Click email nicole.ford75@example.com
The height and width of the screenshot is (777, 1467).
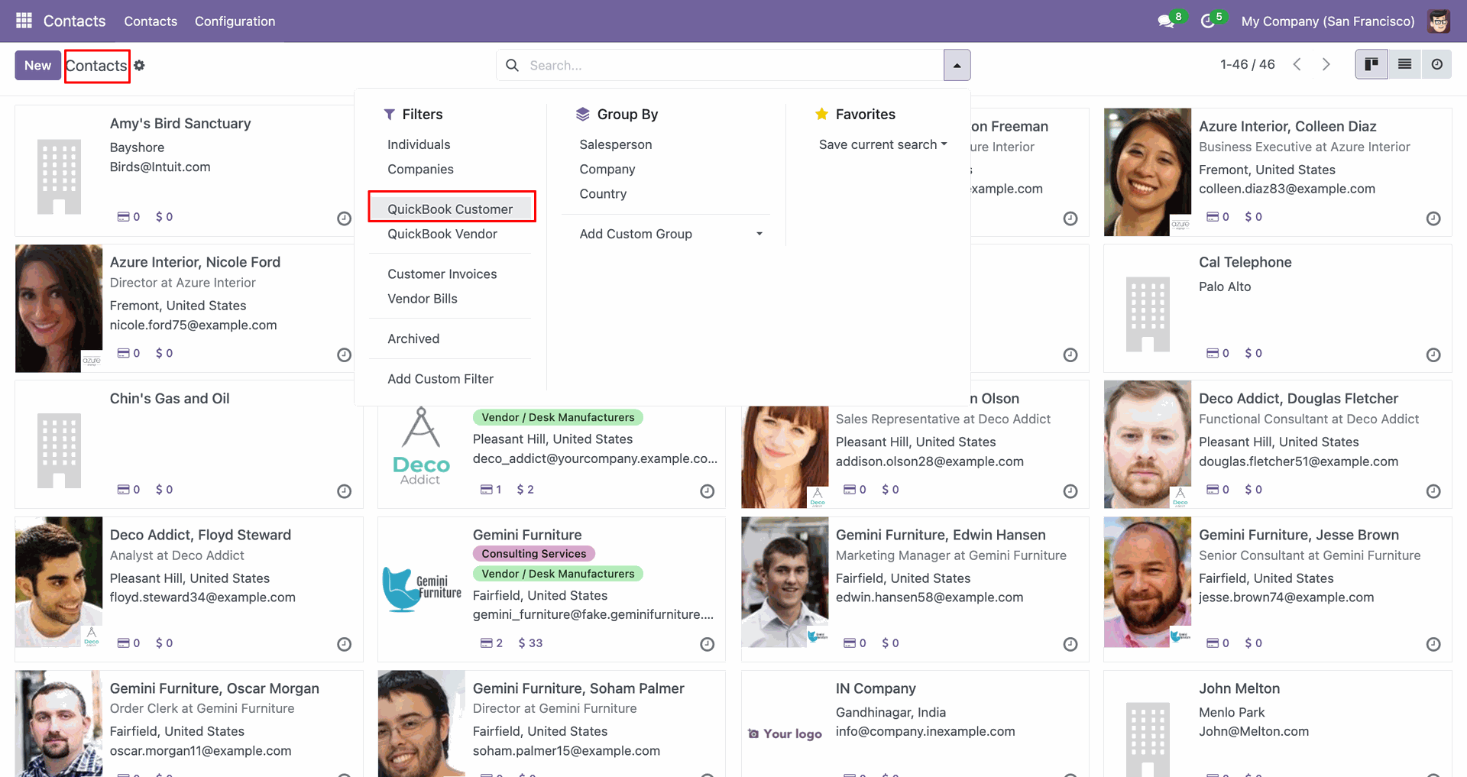click(x=193, y=325)
